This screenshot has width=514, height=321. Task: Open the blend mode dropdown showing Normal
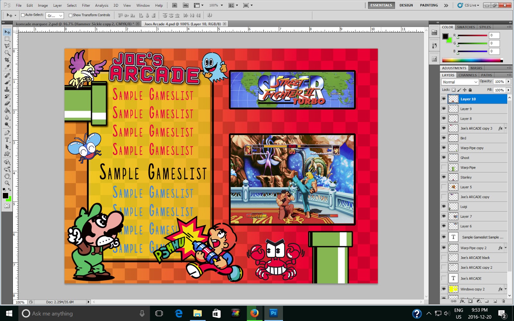click(459, 82)
